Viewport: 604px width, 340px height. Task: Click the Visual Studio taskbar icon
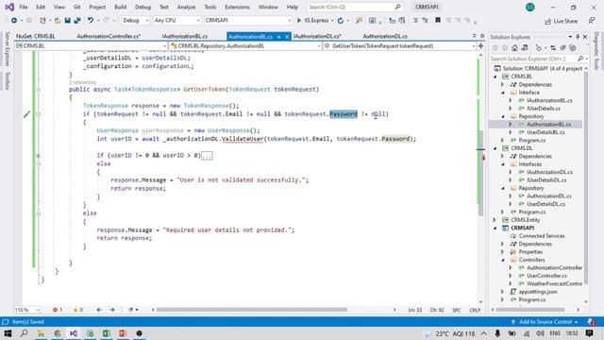[x=74, y=333]
